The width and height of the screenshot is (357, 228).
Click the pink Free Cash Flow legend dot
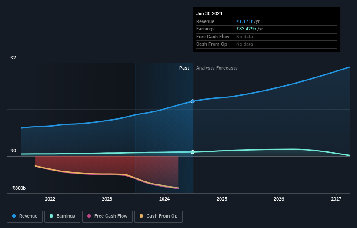pos(89,216)
